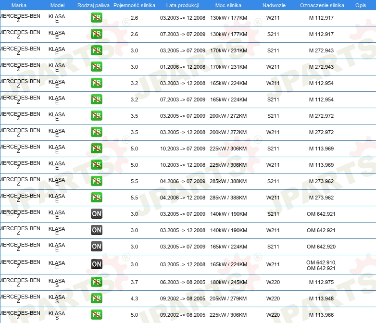Click the Moc silnika column header
Image resolution: width=376 pixels, height=323 pixels.
tap(228, 5)
